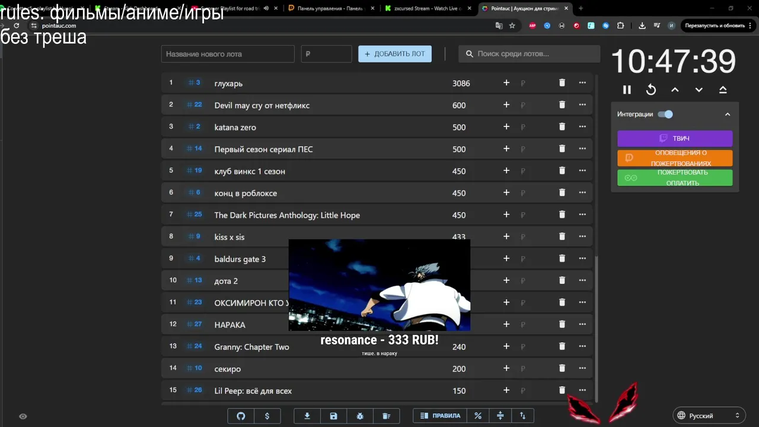Image resolution: width=759 pixels, height=427 pixels.
Task: Open more options for Первый сезон сериал ПЕС
Action: tap(582, 149)
